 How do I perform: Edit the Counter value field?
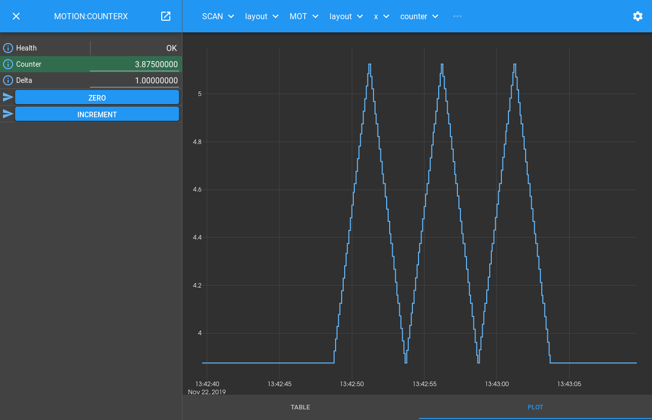pyautogui.click(x=134, y=64)
